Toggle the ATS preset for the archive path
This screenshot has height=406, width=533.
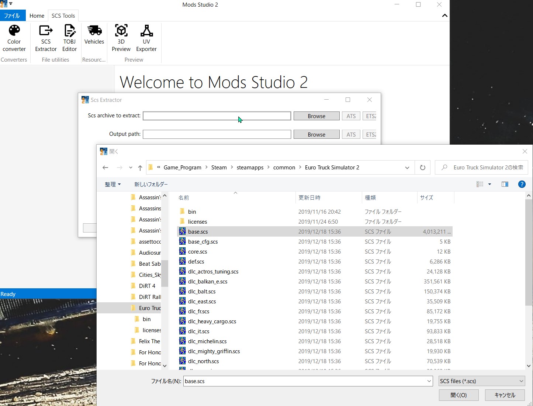[351, 116]
